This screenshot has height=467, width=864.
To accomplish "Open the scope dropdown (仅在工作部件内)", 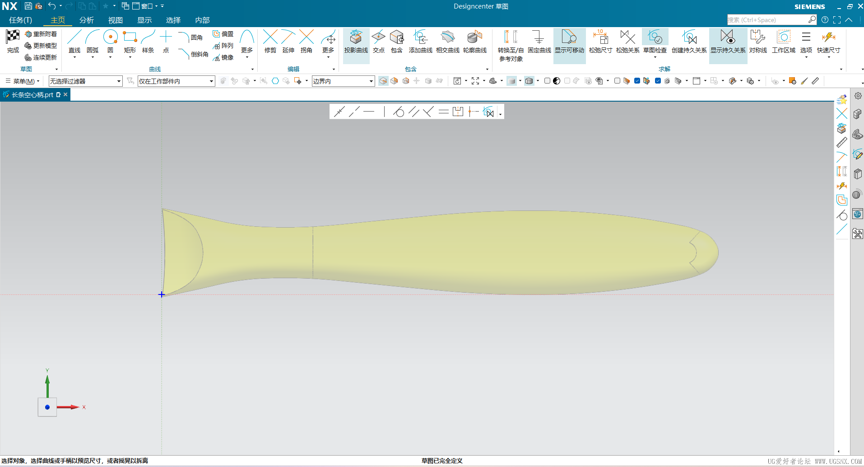I will tap(176, 81).
